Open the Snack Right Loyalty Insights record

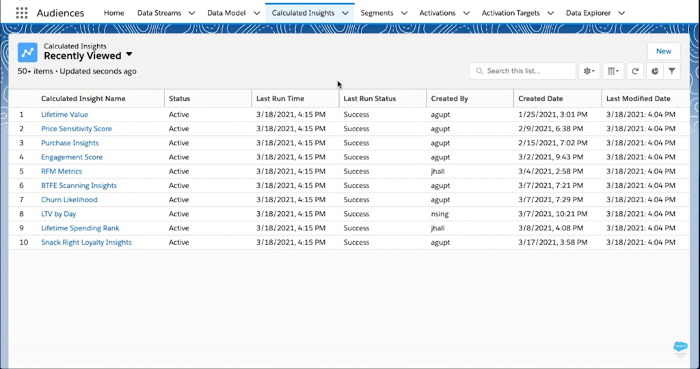86,243
